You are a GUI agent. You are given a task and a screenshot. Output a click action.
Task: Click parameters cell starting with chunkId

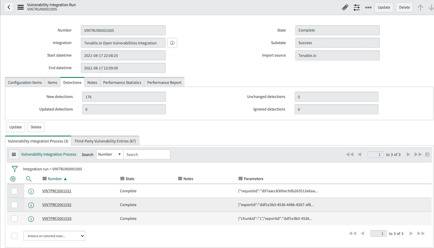(x=275, y=218)
